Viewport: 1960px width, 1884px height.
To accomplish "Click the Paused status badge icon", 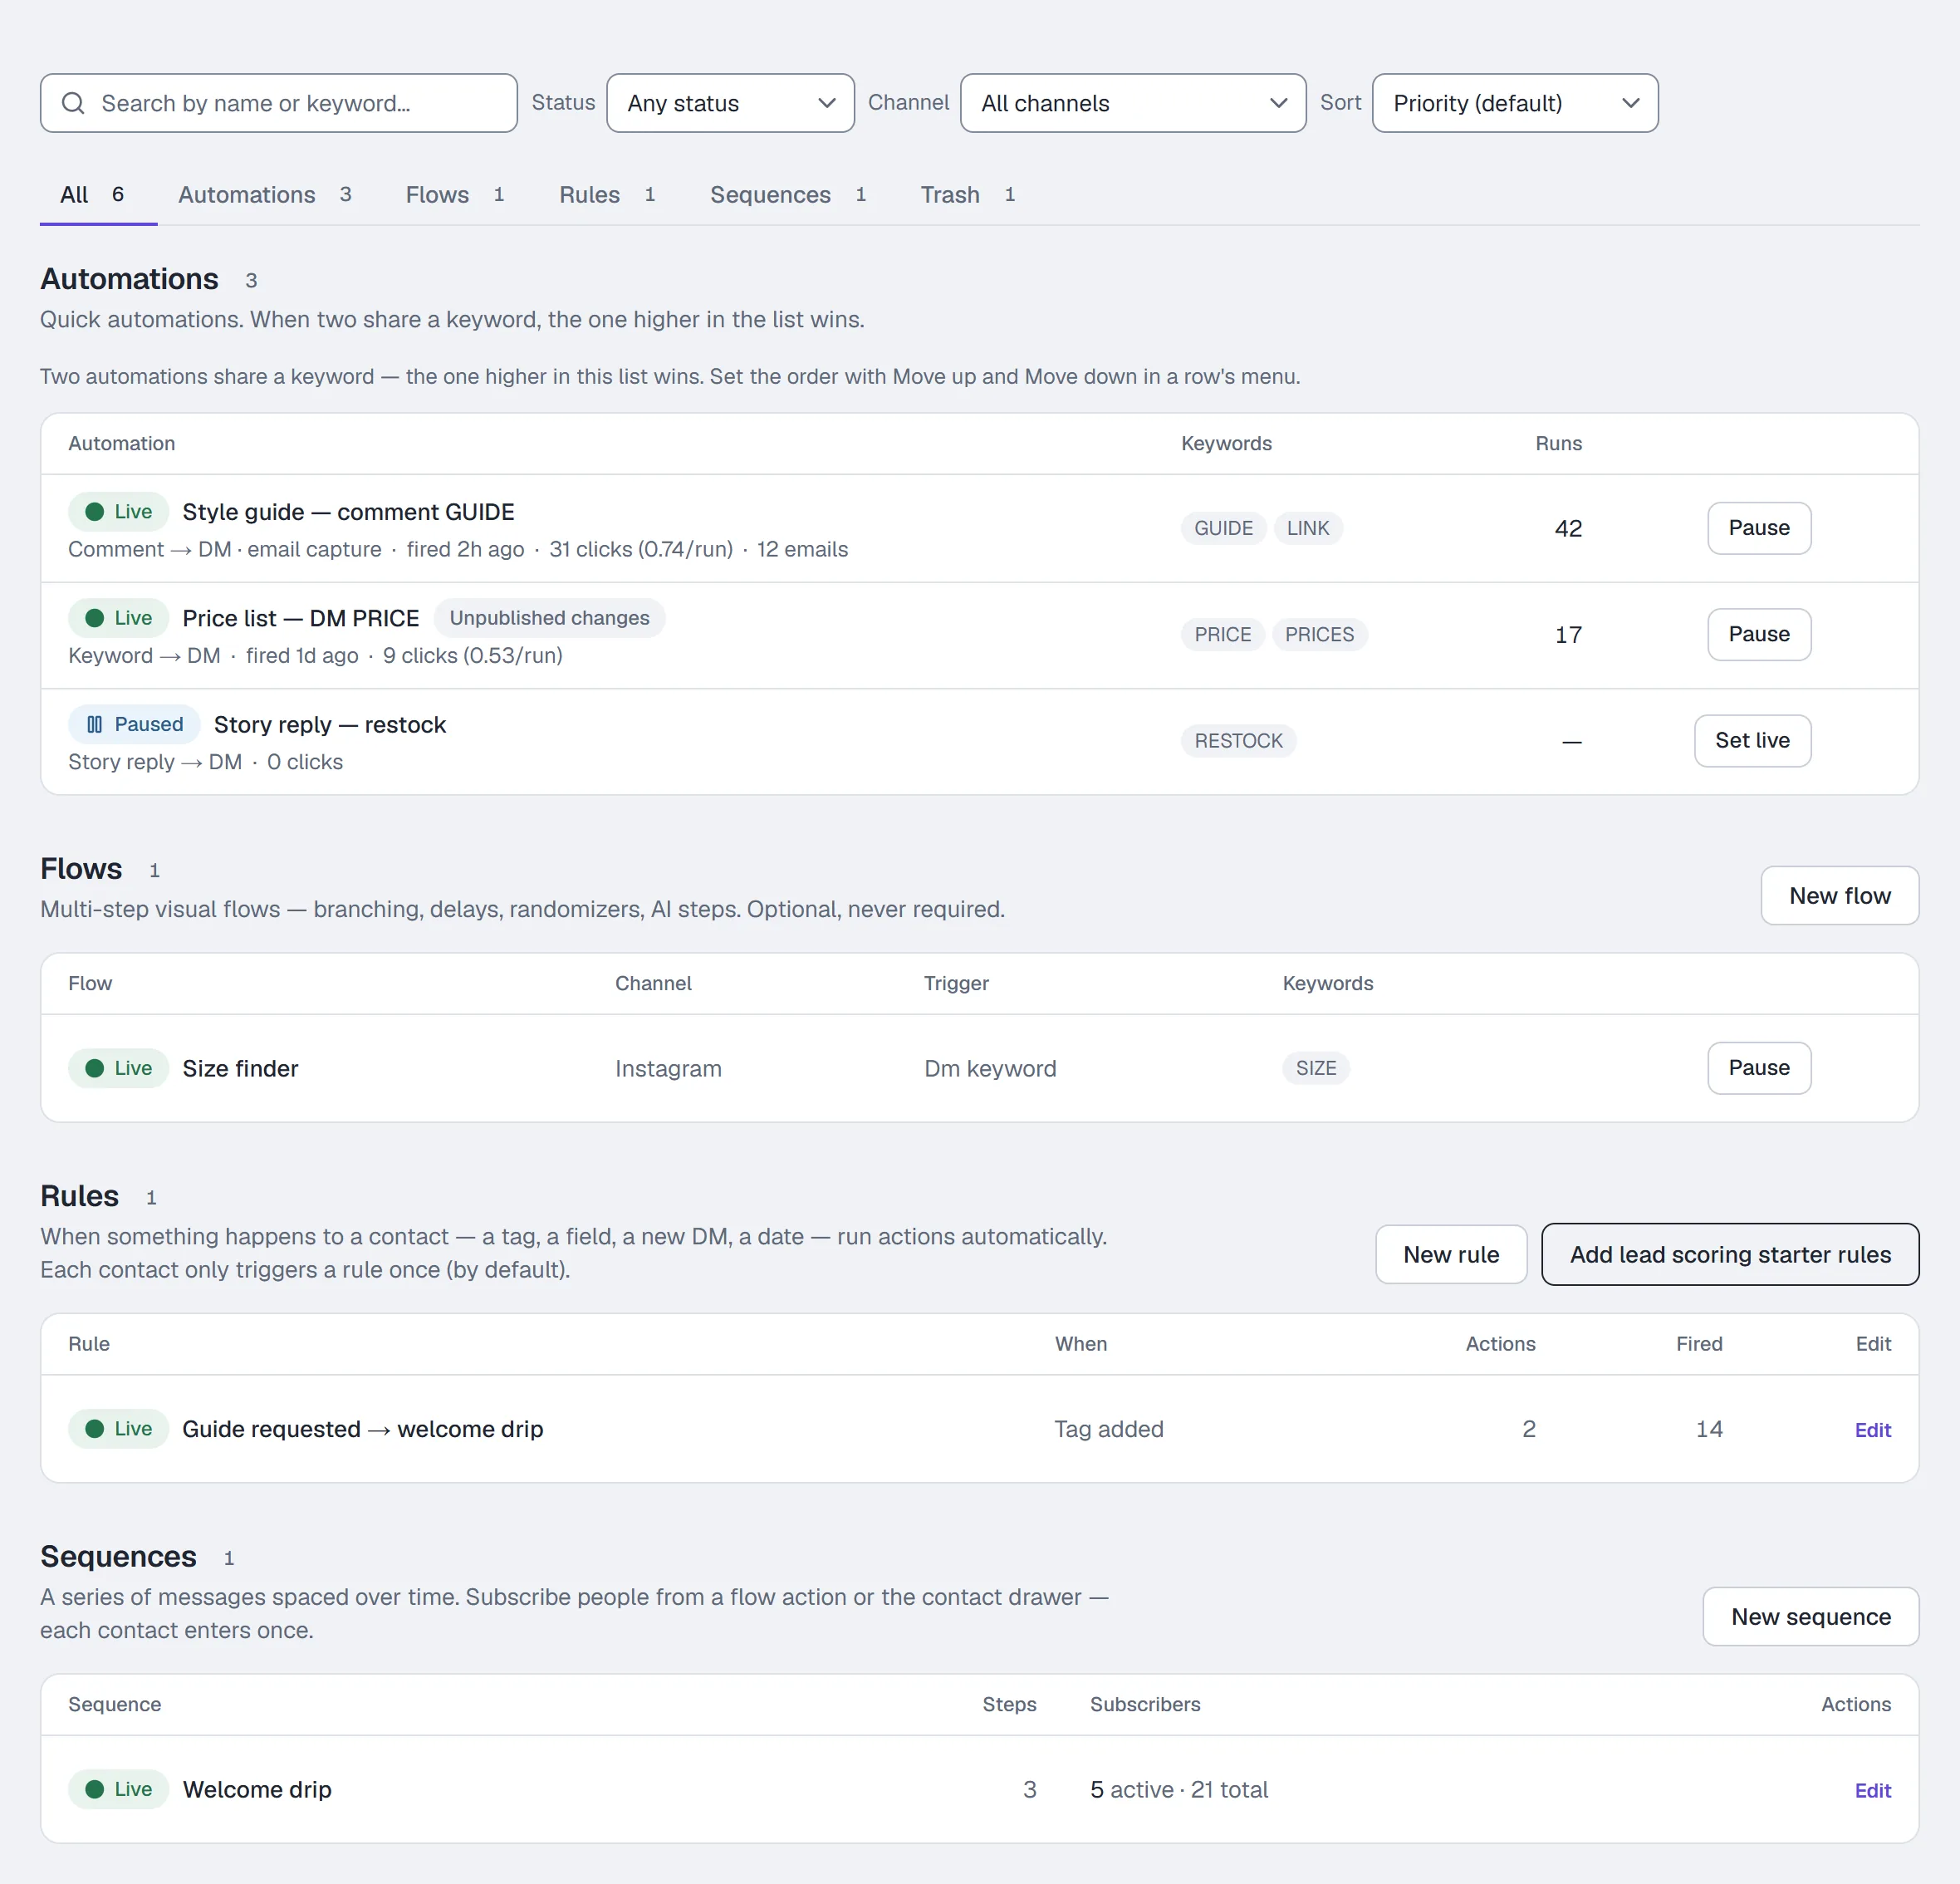I will click(95, 724).
